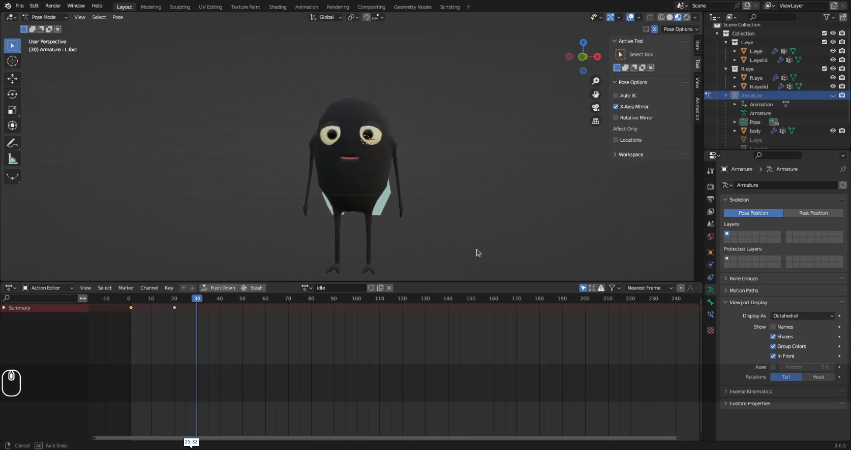Toggle camera view icon
Viewport: 851px width, 450px height.
[596, 108]
